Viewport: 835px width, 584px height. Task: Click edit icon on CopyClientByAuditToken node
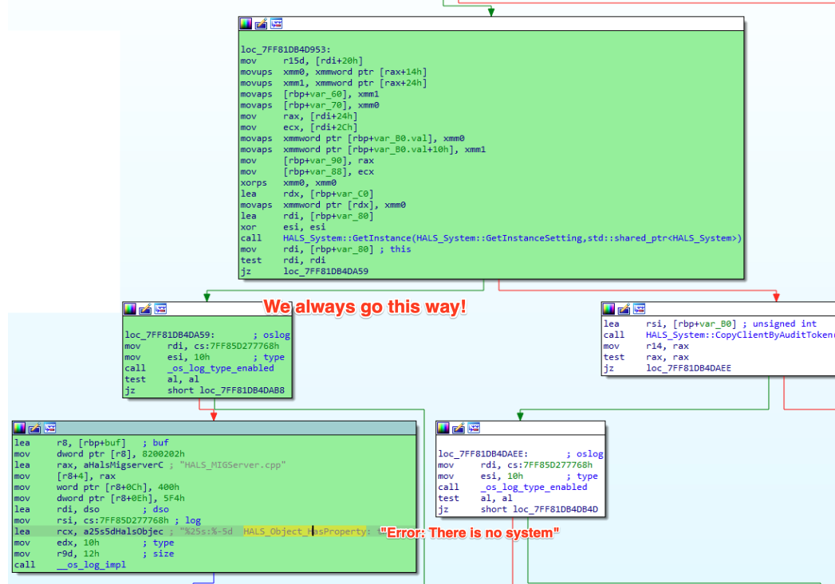click(x=625, y=308)
